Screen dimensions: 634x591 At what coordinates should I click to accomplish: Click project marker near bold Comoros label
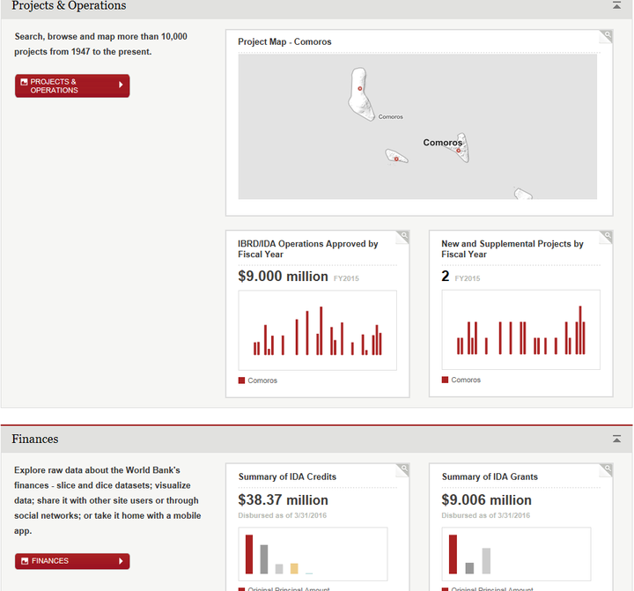coord(459,151)
